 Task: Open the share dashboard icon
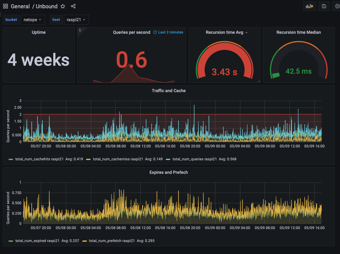73,6
